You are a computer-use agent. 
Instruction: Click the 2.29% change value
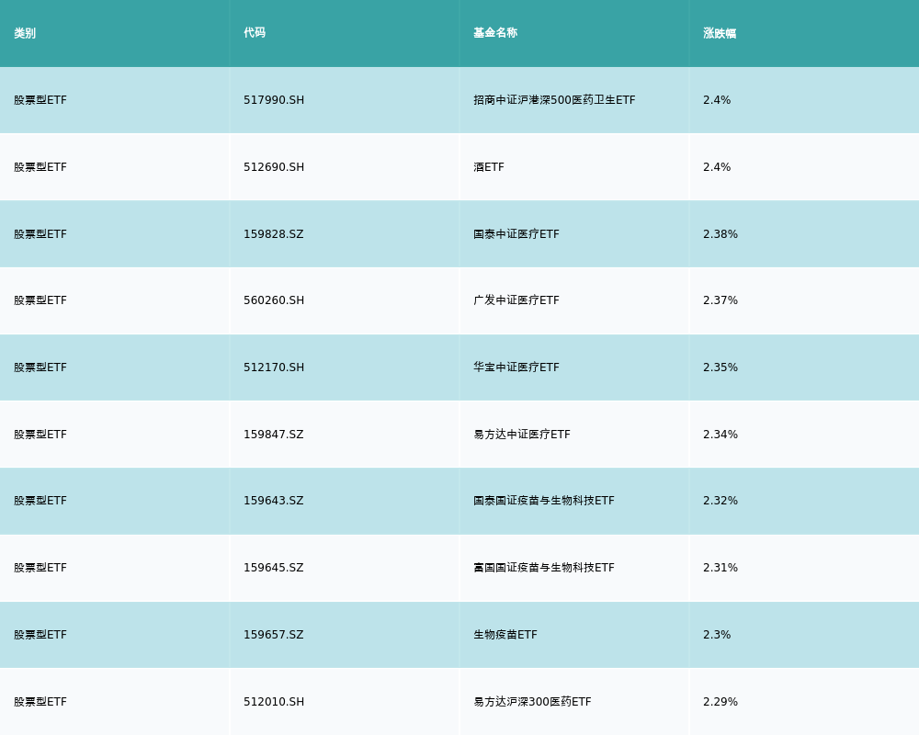[x=720, y=702]
